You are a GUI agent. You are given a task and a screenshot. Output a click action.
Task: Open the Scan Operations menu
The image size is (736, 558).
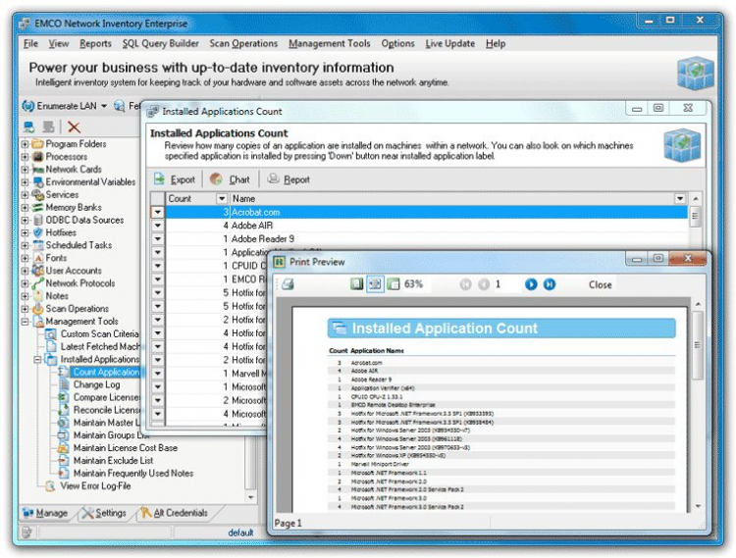coord(243,43)
